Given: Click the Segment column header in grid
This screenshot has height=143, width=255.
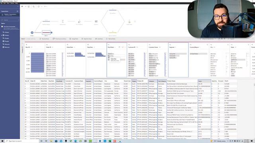Looking at the screenshot, I should [89, 81].
